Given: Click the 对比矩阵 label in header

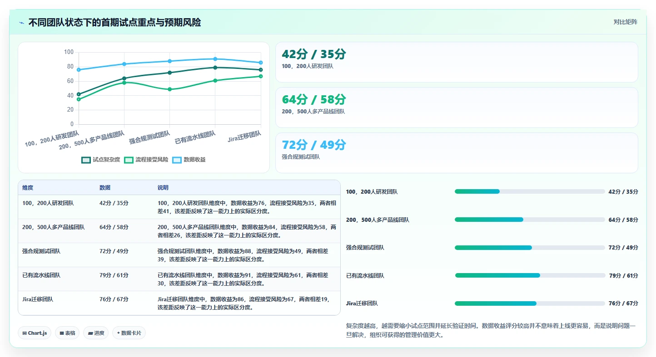Looking at the screenshot, I should [x=625, y=22].
